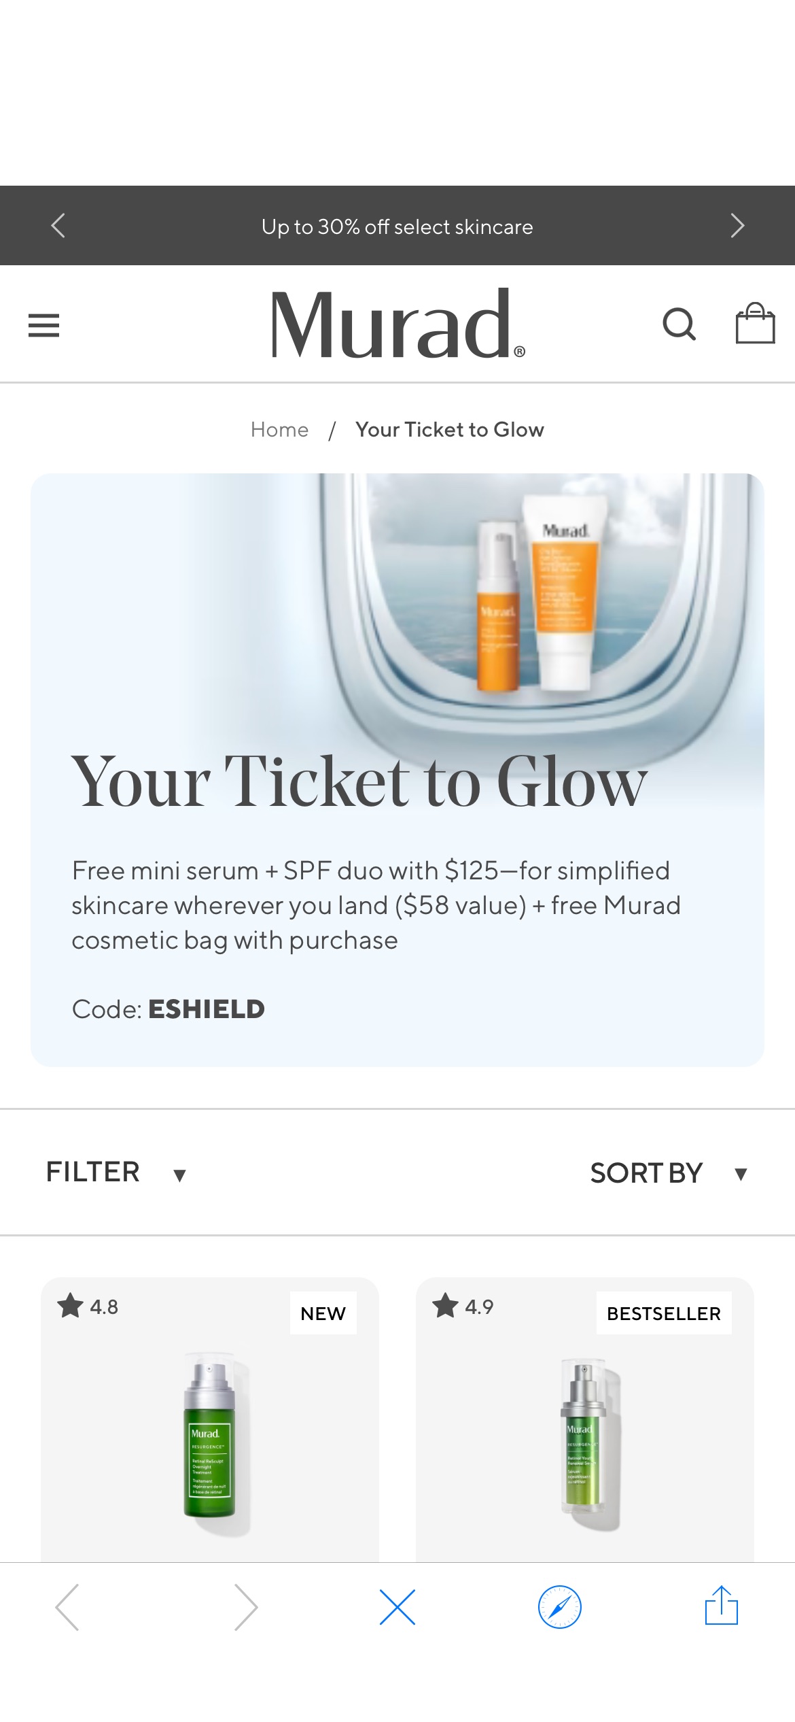Advance the promo banner with right arrow

[738, 225]
